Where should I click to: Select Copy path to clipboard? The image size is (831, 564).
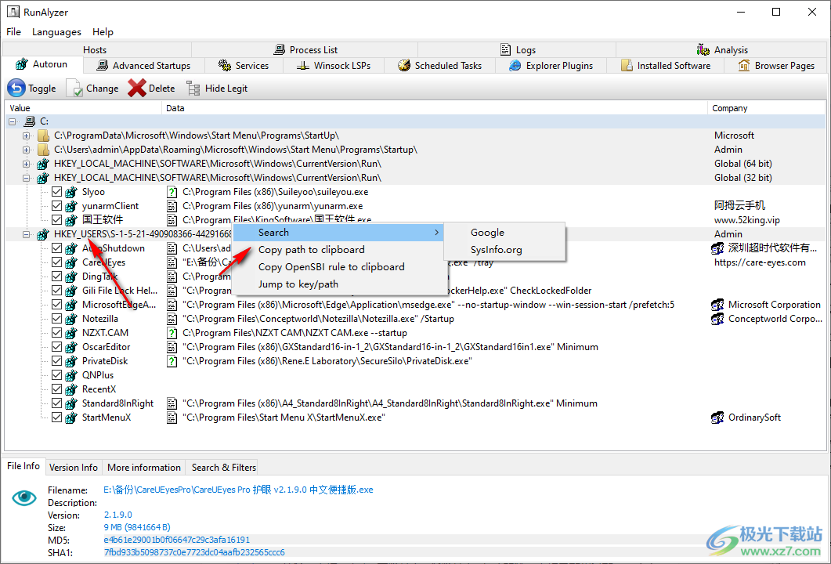click(x=339, y=250)
